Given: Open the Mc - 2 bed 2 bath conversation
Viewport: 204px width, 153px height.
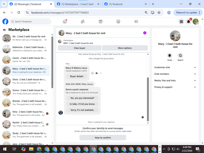Looking at the screenshot, I should point(25,38).
